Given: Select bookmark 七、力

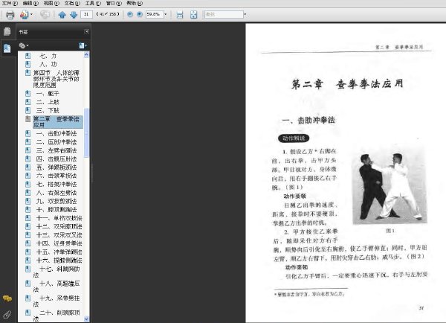Looking at the screenshot, I should click(48, 56).
